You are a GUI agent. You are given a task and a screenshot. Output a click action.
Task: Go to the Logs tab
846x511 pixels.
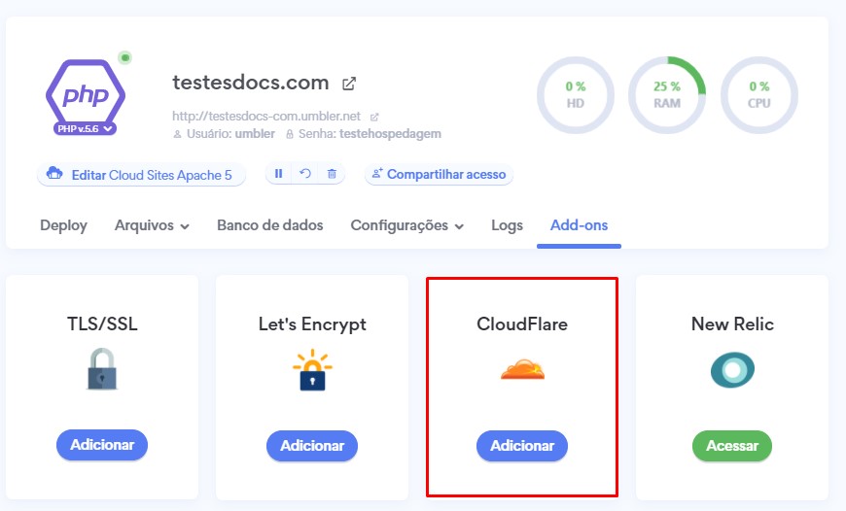507,225
